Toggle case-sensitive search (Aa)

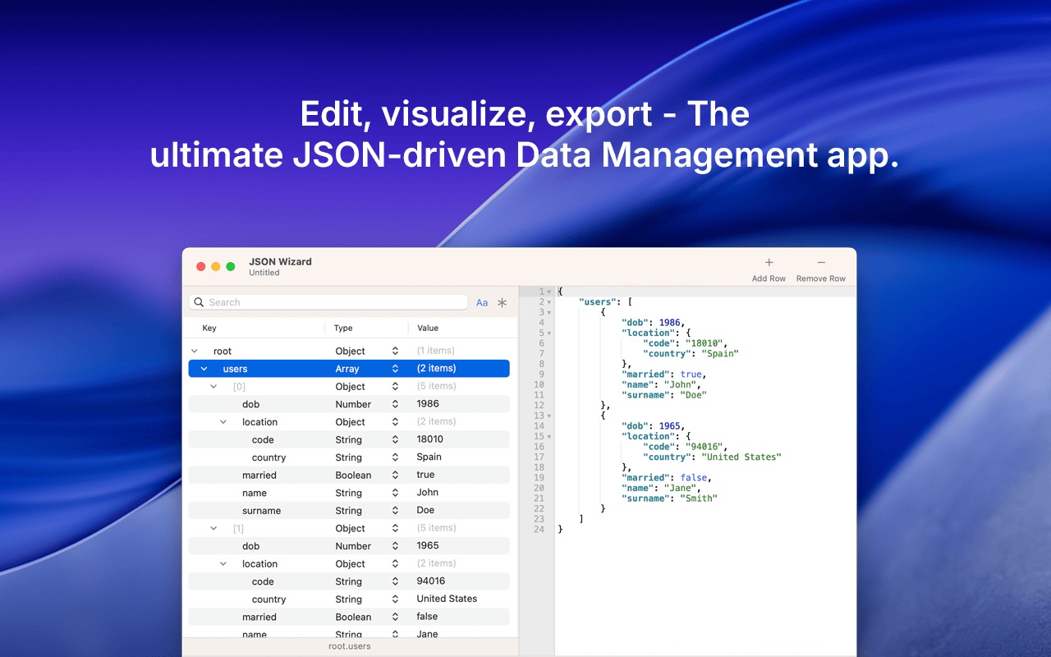pyautogui.click(x=482, y=303)
